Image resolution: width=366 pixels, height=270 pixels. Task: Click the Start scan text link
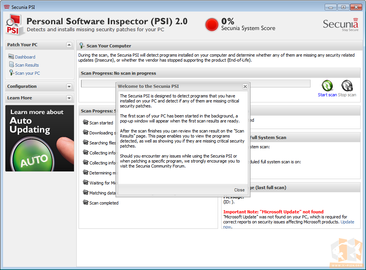[x=327, y=95]
